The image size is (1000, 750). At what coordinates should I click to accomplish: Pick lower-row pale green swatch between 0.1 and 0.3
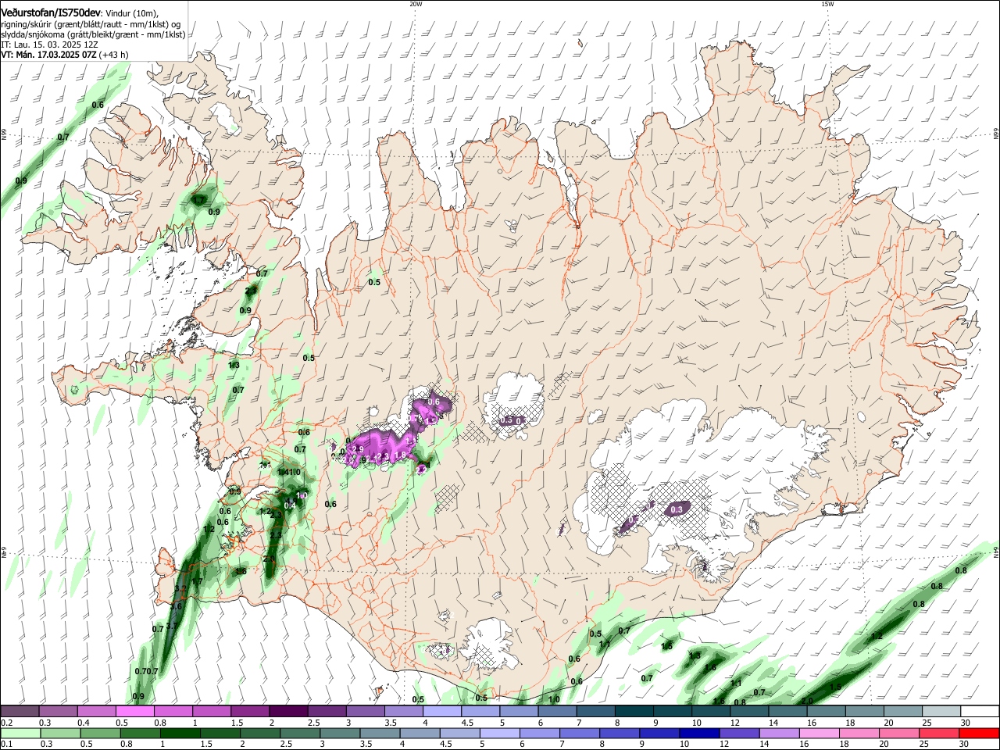pos(20,733)
